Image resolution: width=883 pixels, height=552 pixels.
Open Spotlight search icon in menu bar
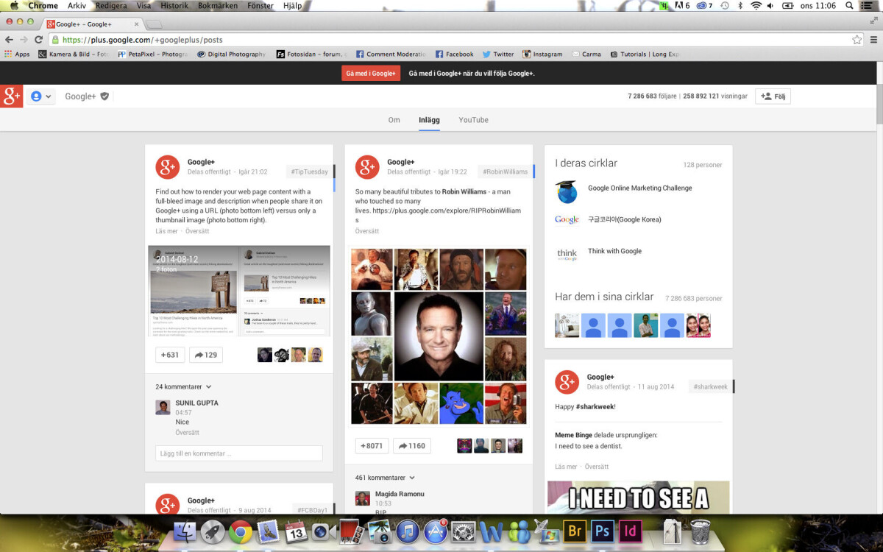point(849,5)
